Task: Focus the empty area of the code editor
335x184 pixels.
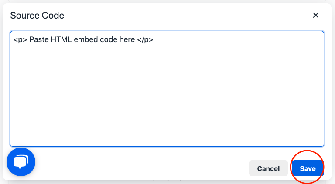Action: pyautogui.click(x=167, y=93)
